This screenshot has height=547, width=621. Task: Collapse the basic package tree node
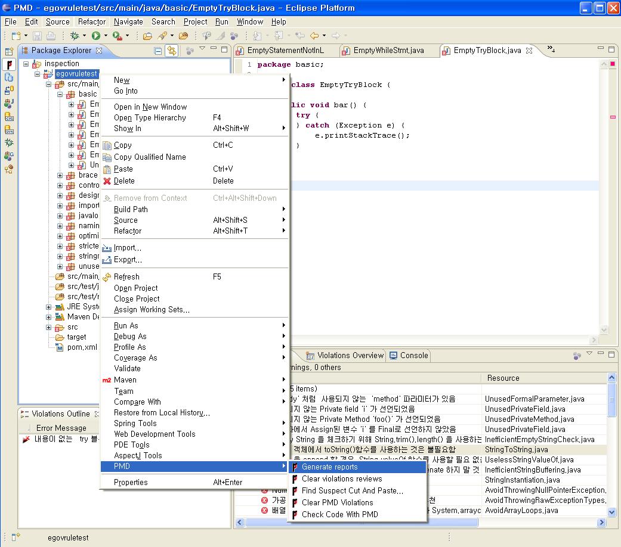[x=60, y=94]
